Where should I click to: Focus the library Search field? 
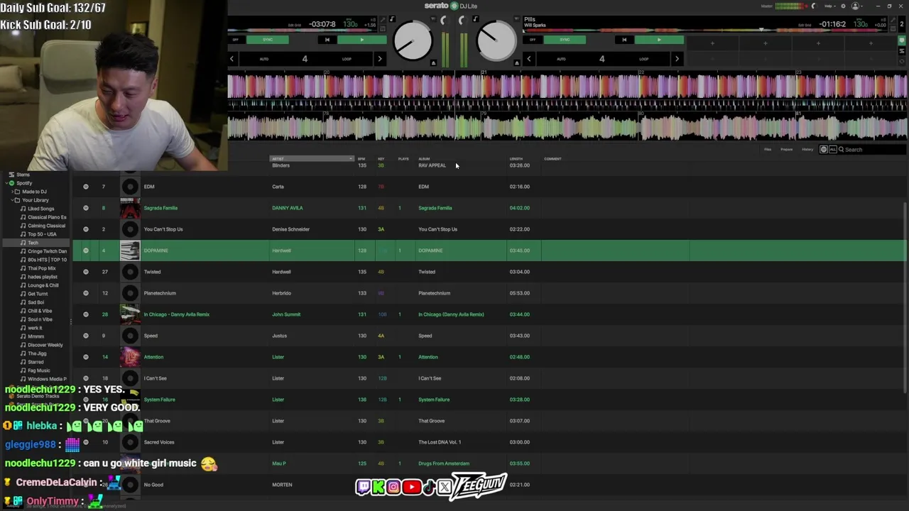click(873, 150)
